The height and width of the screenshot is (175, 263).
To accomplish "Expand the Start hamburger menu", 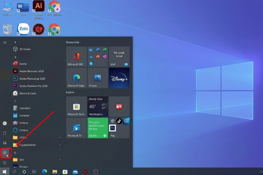I will 5,42.
